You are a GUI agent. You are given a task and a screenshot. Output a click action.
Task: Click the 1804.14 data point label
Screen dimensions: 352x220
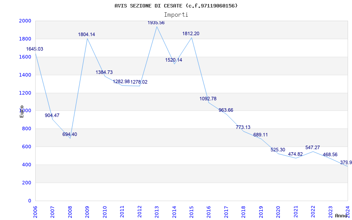point(86,35)
